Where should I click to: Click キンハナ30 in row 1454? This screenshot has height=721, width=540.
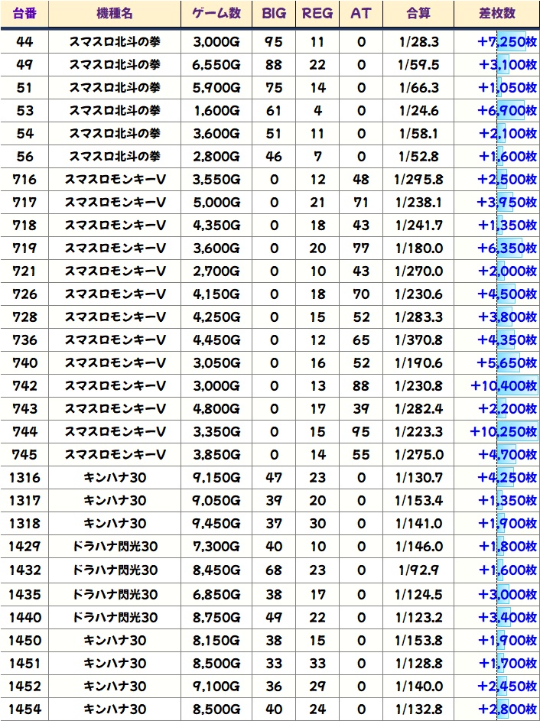pos(115,707)
